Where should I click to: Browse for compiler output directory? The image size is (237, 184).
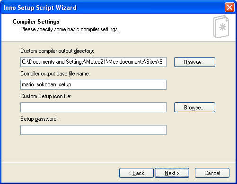tap(194, 62)
